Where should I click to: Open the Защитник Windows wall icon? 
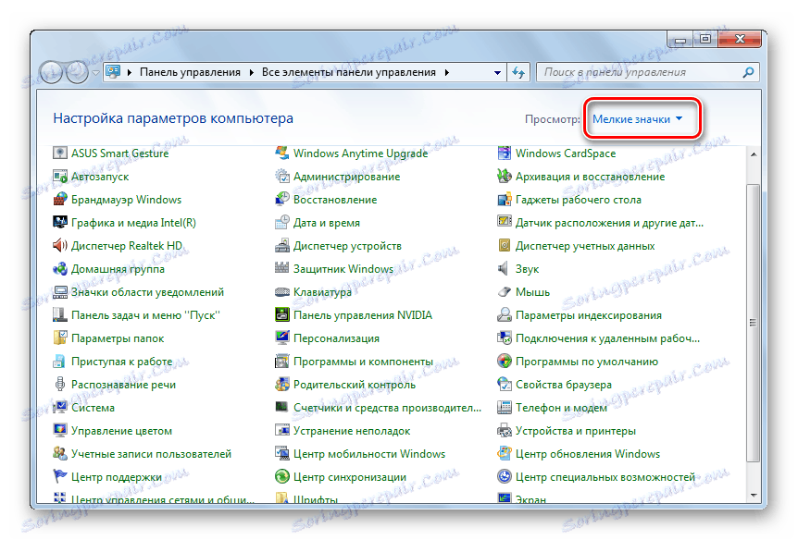tap(282, 268)
